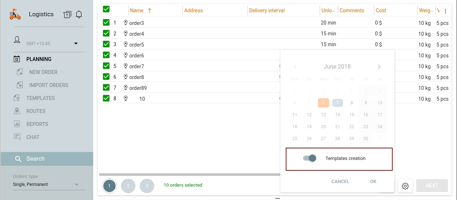Image resolution: width=457 pixels, height=200 pixels.
Task: Go to next month in calendar
Action: point(379,67)
